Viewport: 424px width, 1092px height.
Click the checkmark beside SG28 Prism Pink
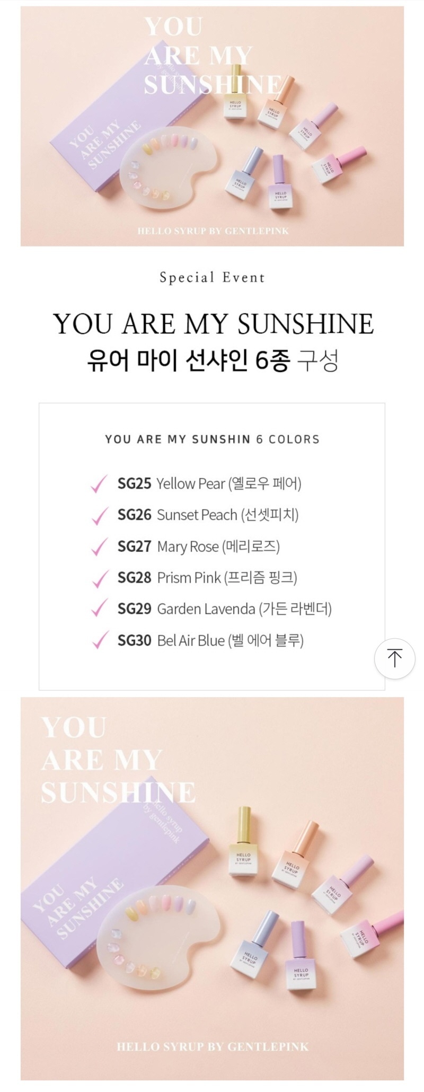tap(100, 578)
